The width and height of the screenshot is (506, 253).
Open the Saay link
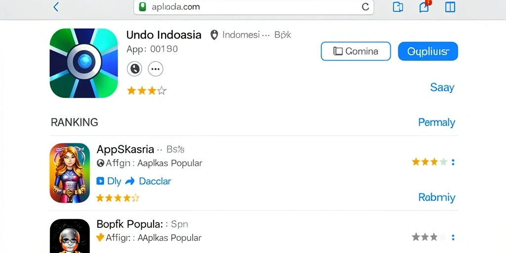442,87
